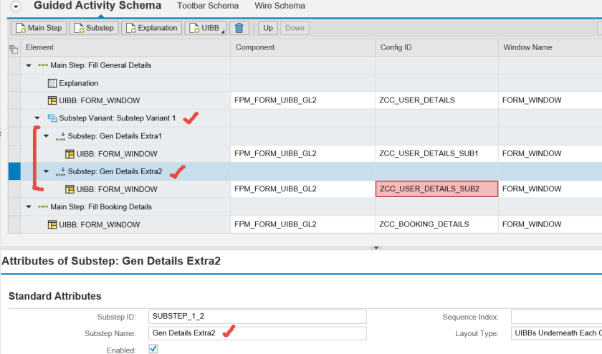The width and height of the screenshot is (602, 354).
Task: Click the Sequence Index field
Action: [556, 317]
